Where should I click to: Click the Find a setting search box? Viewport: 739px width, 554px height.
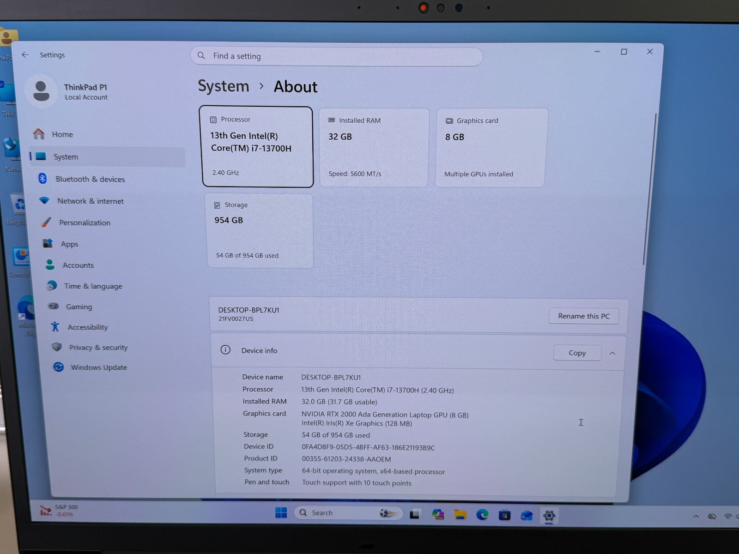click(x=337, y=56)
